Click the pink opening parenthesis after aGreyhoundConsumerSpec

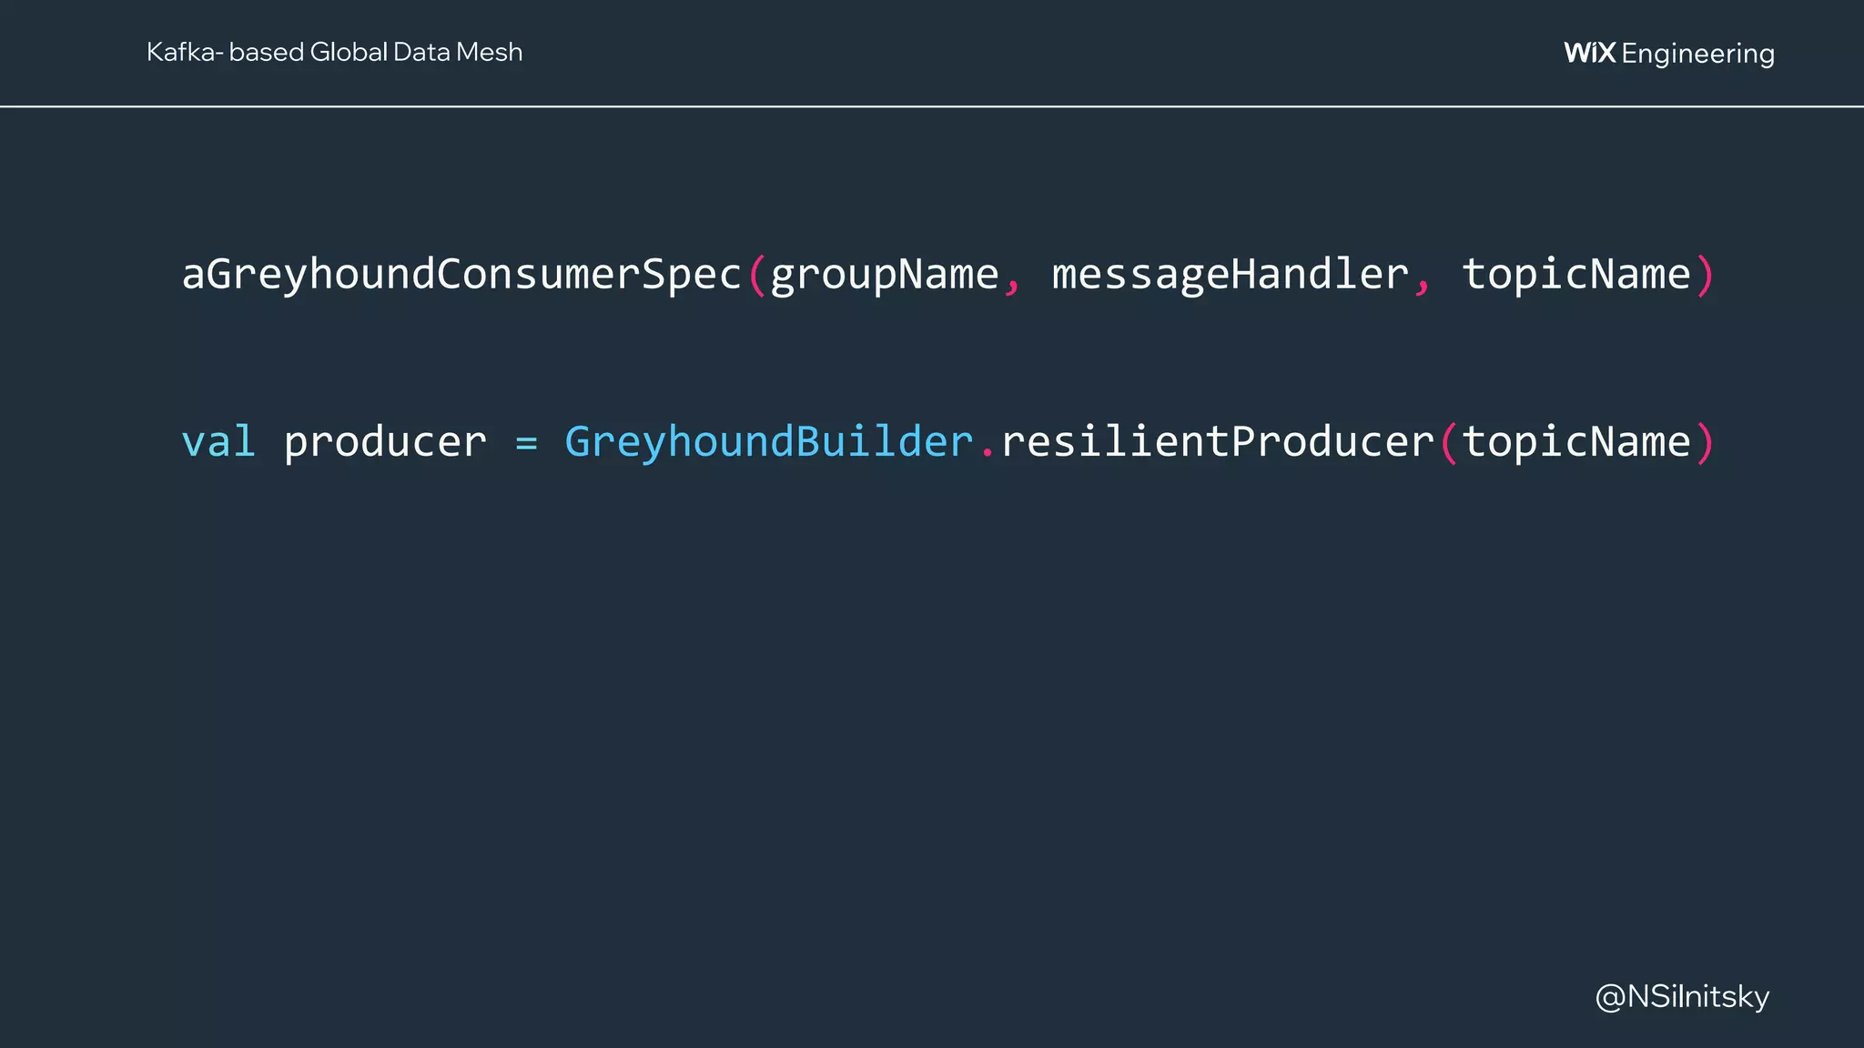coord(757,275)
